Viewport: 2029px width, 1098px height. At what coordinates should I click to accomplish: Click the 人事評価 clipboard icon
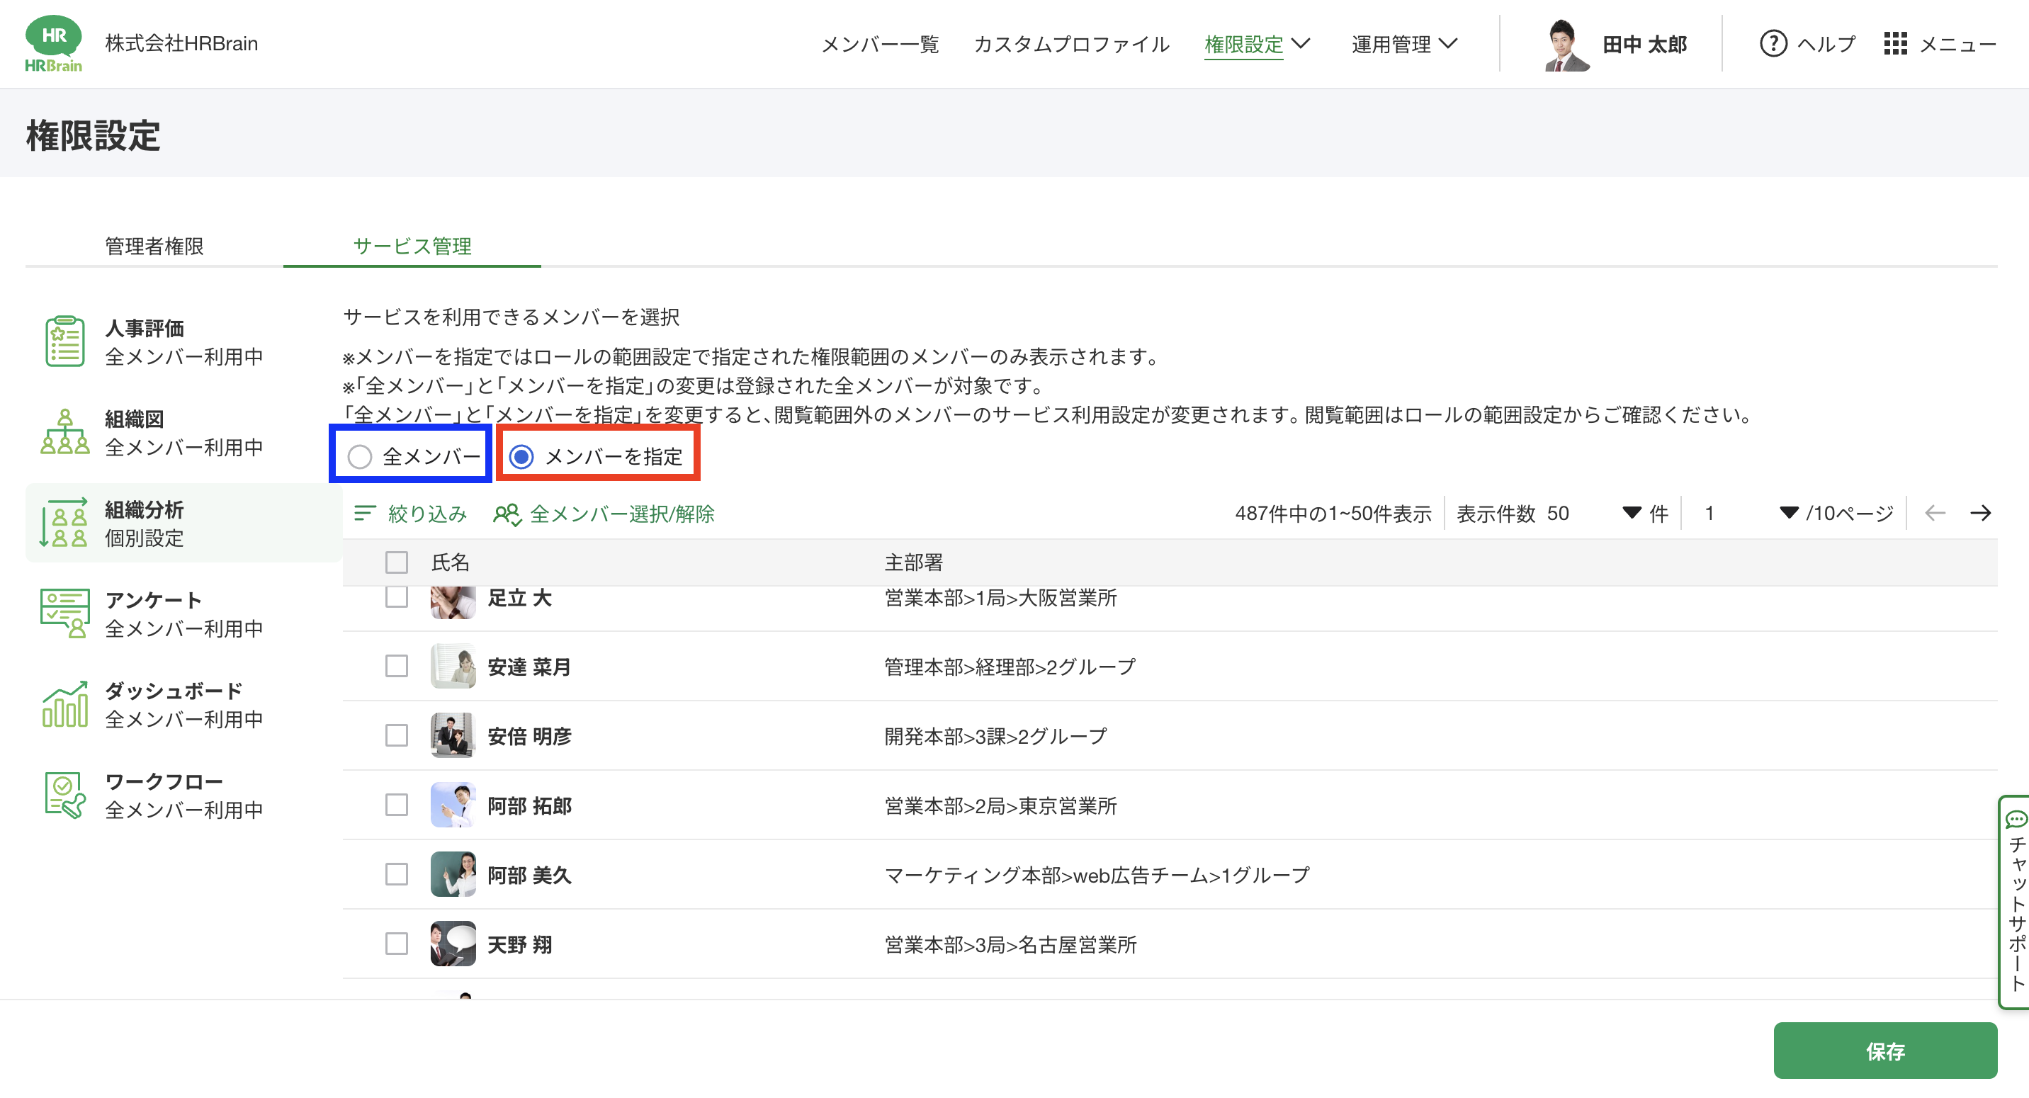[x=64, y=342]
